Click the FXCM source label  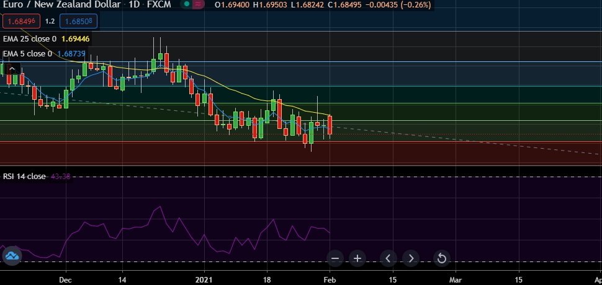(159, 5)
